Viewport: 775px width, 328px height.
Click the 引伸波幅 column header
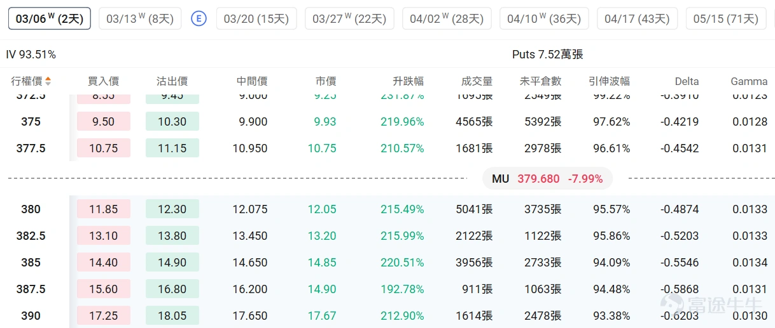pyautogui.click(x=610, y=81)
